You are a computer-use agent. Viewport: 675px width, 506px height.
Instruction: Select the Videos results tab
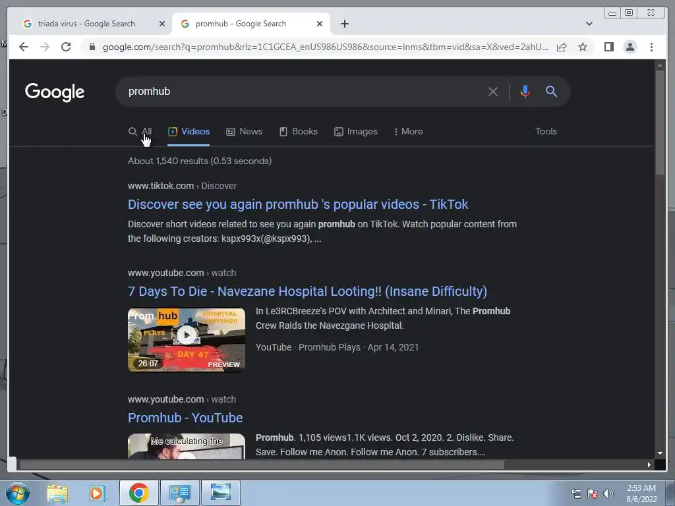(x=189, y=131)
